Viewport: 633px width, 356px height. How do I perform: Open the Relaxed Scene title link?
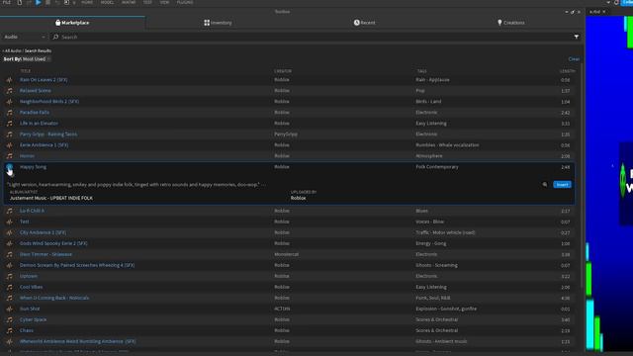pyautogui.click(x=36, y=91)
